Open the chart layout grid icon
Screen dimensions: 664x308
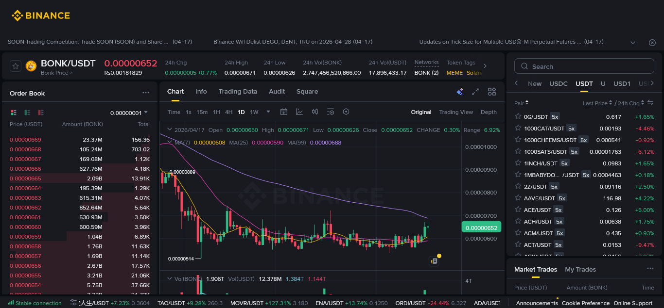[492, 92]
